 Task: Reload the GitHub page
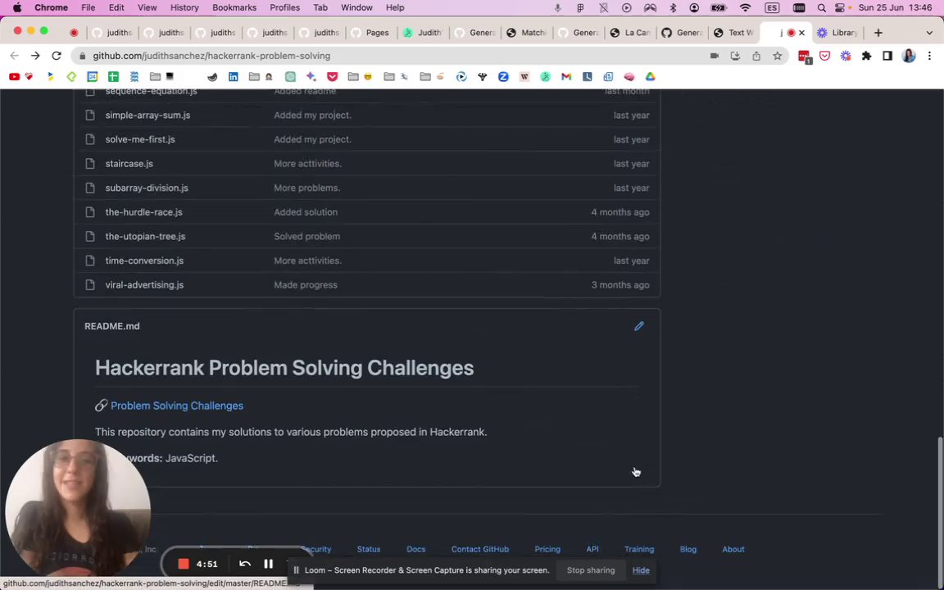57,56
